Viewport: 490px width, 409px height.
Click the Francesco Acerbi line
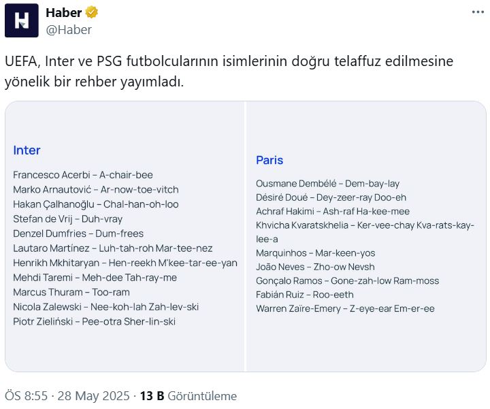(x=83, y=175)
